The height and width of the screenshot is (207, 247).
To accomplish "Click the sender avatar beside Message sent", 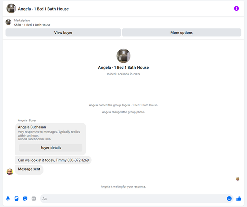I will click(10, 172).
